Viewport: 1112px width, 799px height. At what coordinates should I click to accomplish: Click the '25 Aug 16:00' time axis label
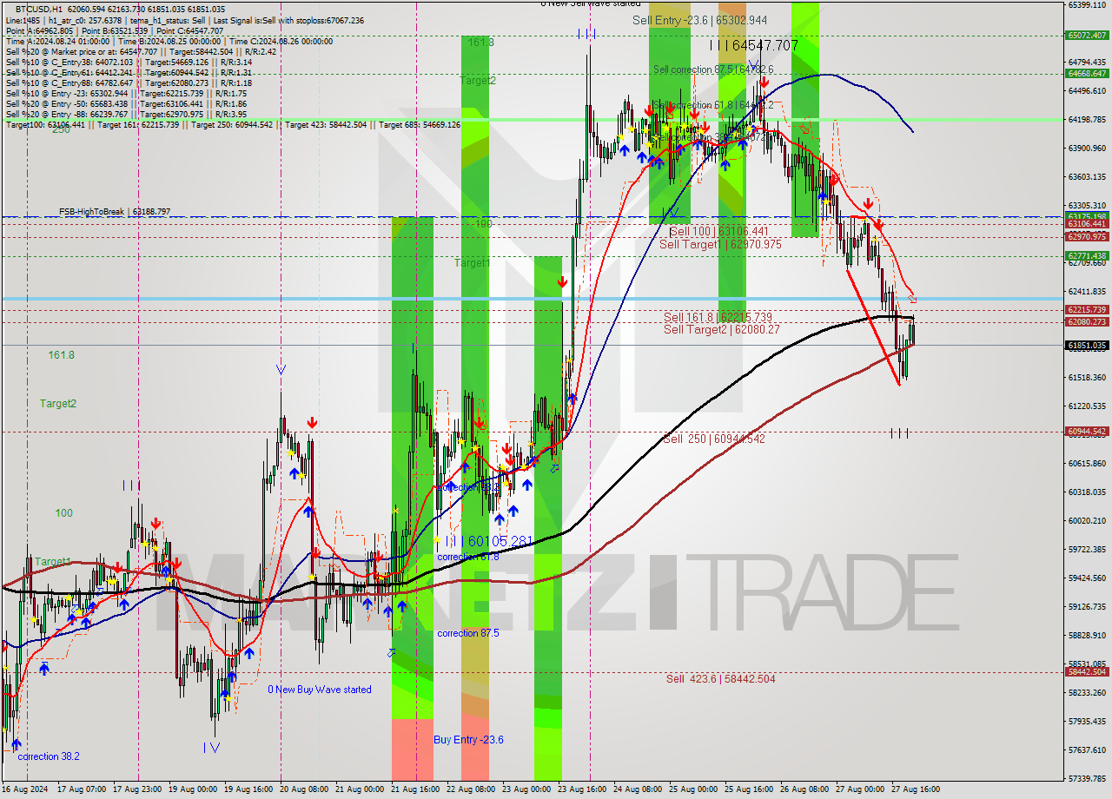[748, 789]
